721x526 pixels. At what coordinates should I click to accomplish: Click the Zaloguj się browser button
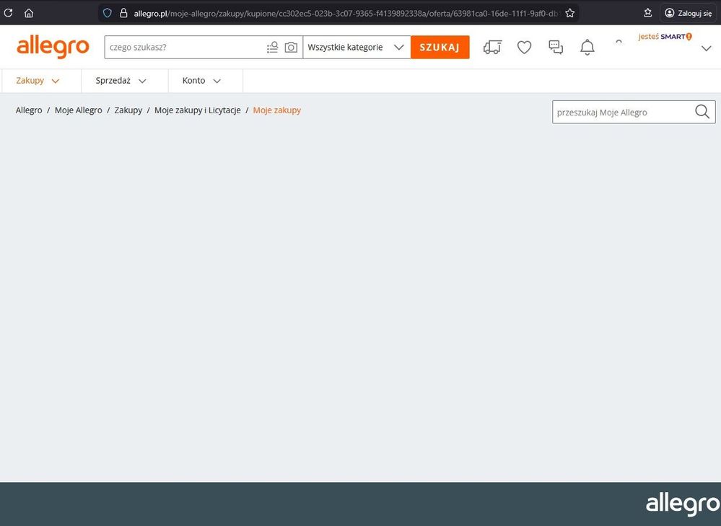(x=689, y=13)
